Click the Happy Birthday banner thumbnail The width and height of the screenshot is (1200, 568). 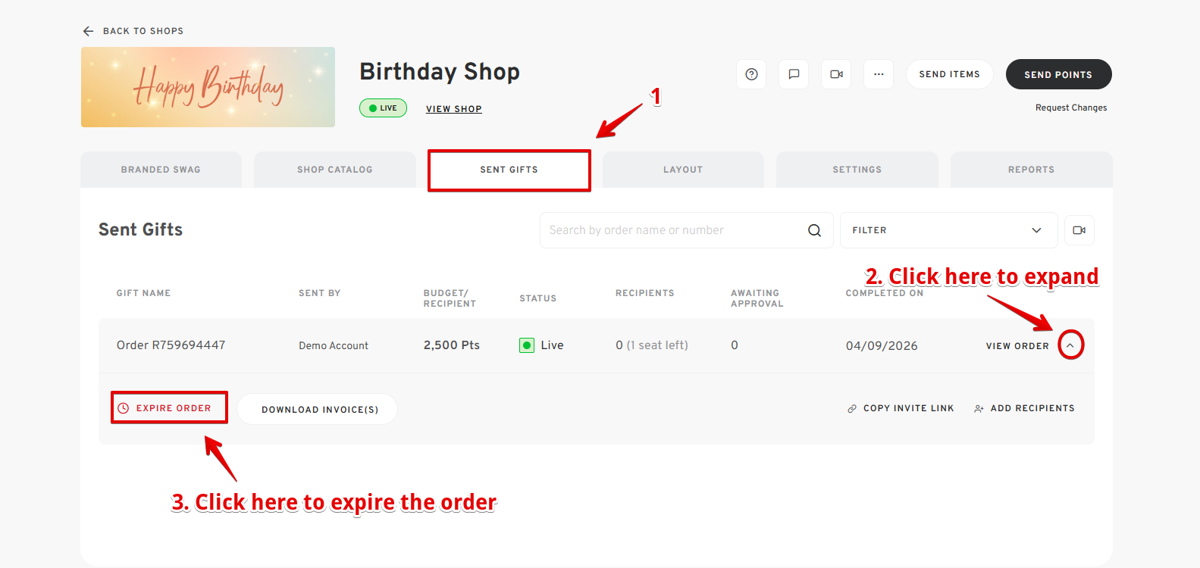click(208, 87)
